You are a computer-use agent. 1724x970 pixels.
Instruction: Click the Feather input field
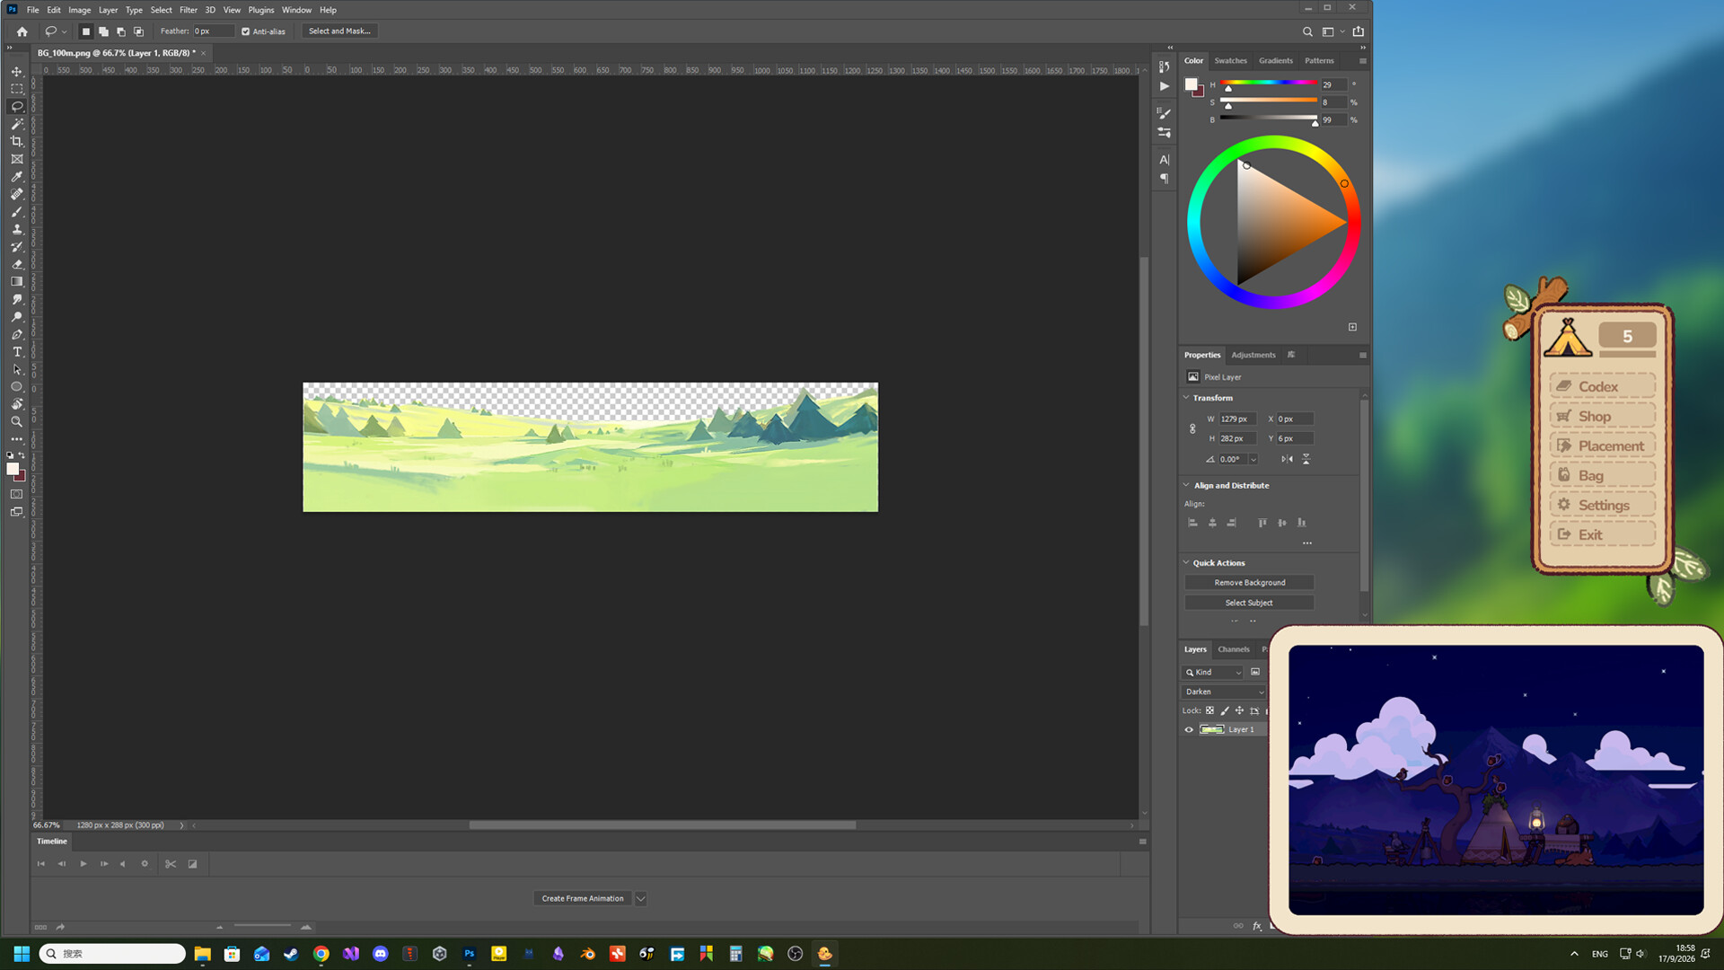[x=214, y=31]
